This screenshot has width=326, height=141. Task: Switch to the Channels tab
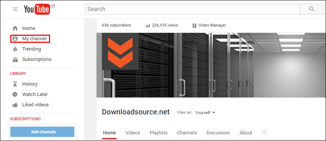pyautogui.click(x=187, y=133)
